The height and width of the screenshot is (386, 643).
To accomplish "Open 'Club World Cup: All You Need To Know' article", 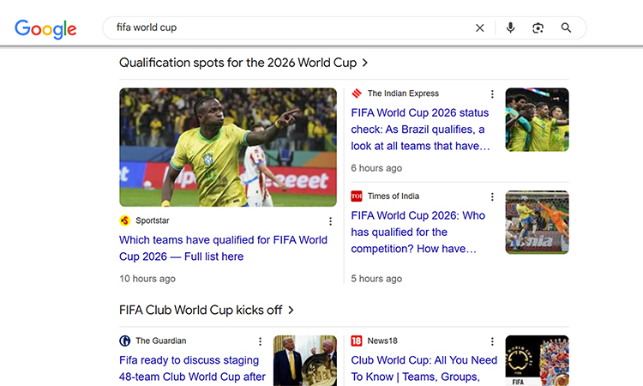I will coord(424,368).
